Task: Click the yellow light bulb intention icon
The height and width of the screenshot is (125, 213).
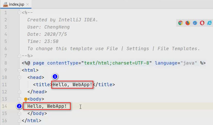Action: (x=25, y=99)
